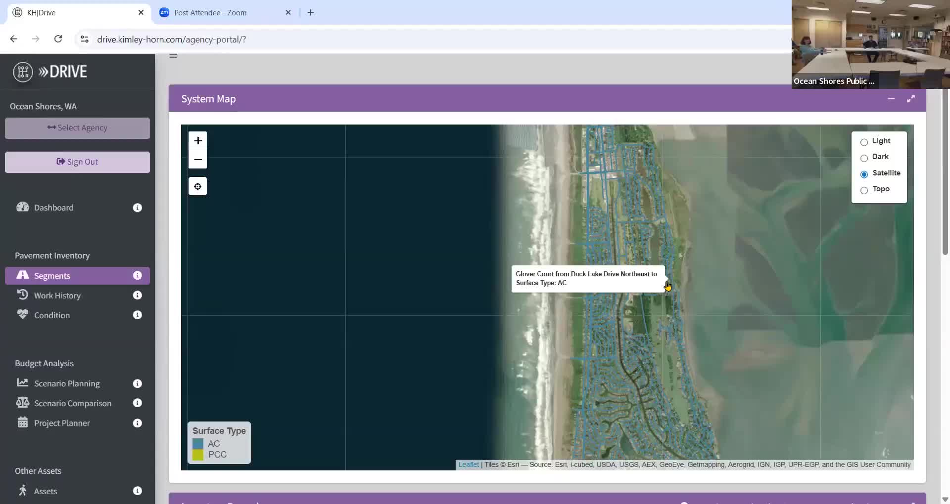Select the Light basemap radio button

pos(864,142)
